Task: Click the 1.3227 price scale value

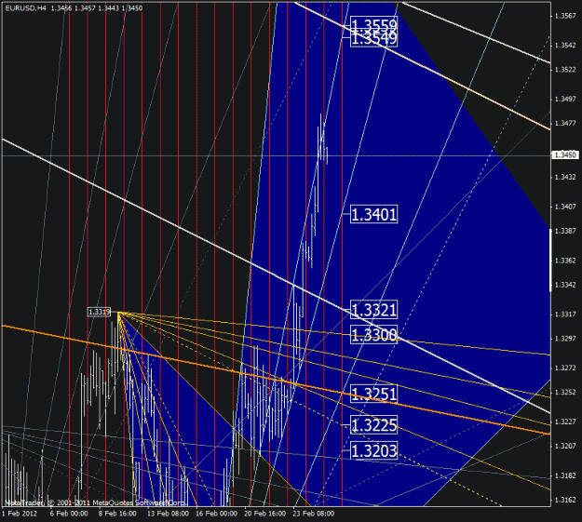Action: [x=565, y=422]
